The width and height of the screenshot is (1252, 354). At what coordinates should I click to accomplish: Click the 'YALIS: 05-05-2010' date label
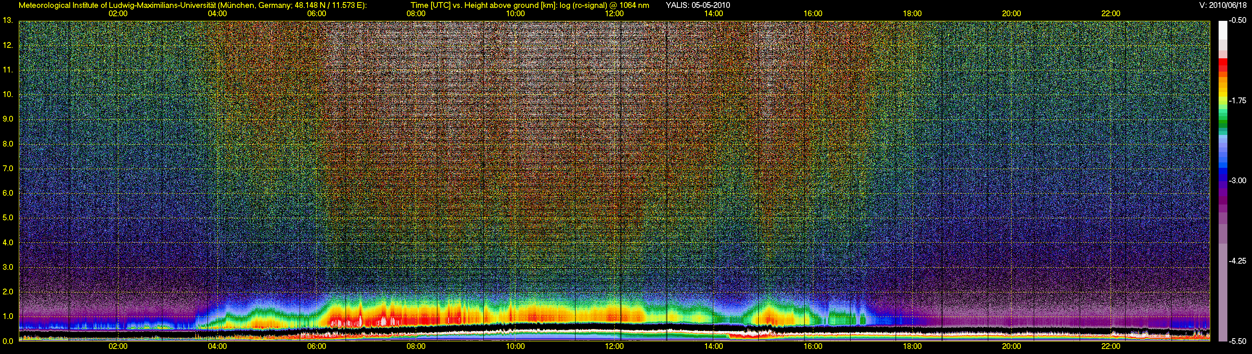697,5
